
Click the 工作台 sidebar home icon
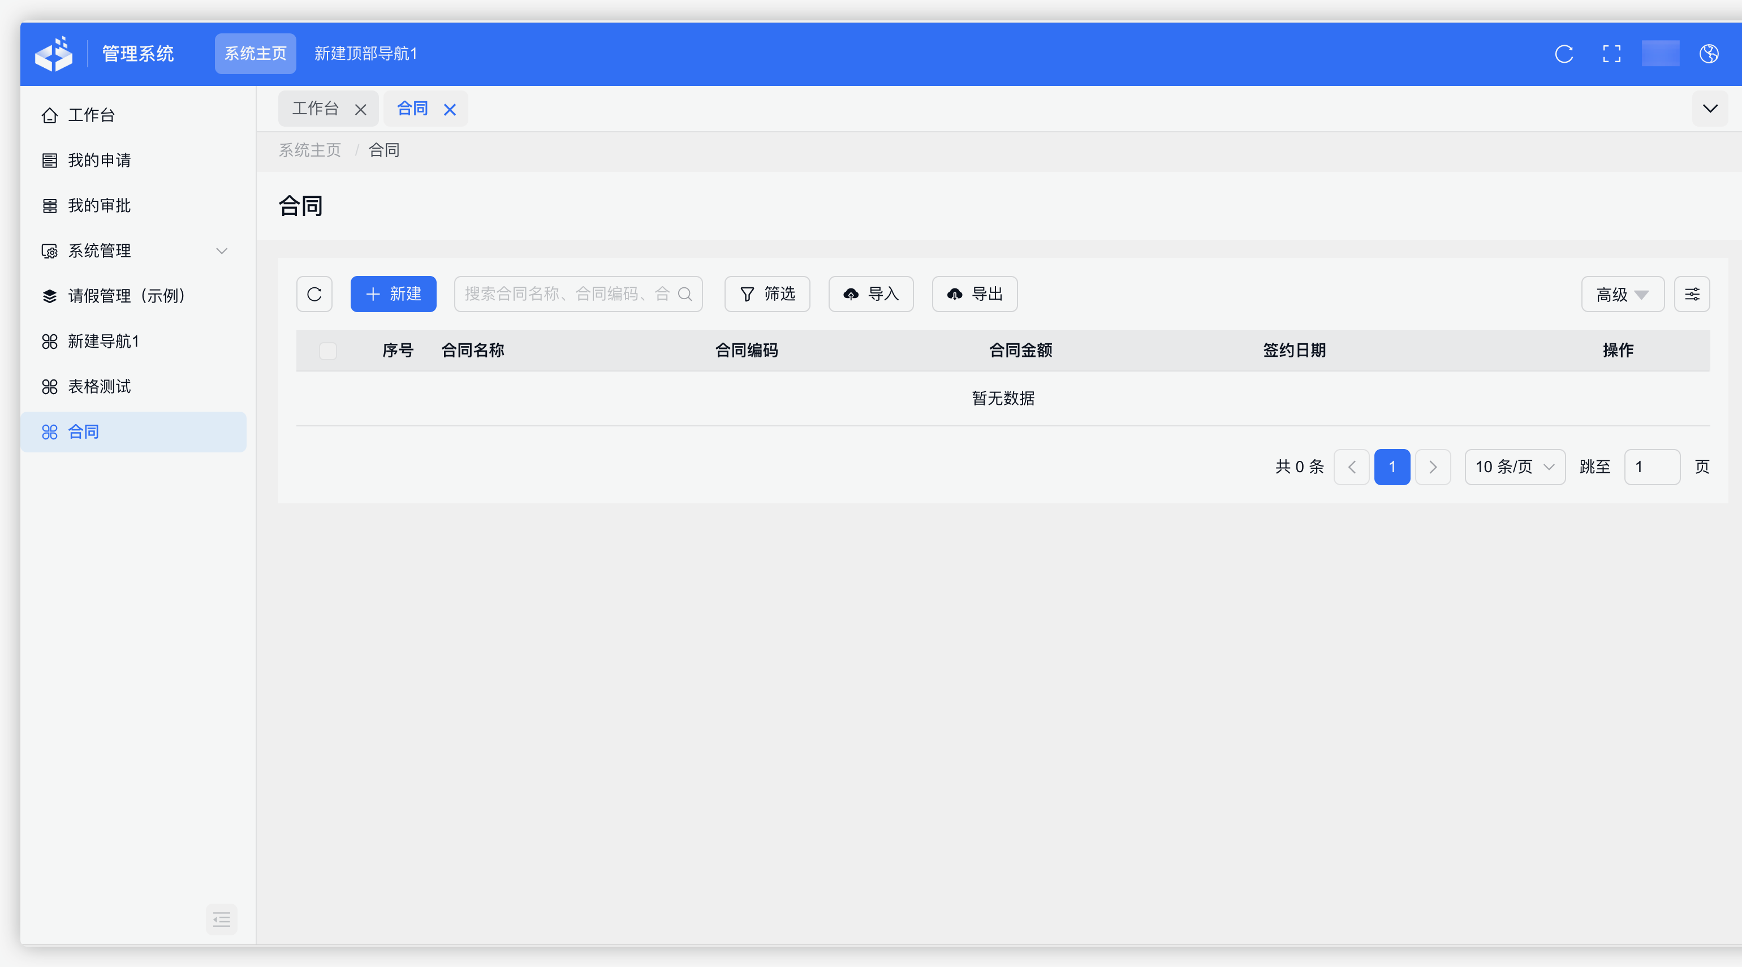click(x=49, y=115)
